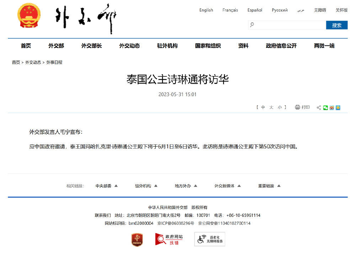Image resolution: width=364 pixels, height=257 pixels.
Task: Click the WeChat share icon
Action: click(x=326, y=108)
